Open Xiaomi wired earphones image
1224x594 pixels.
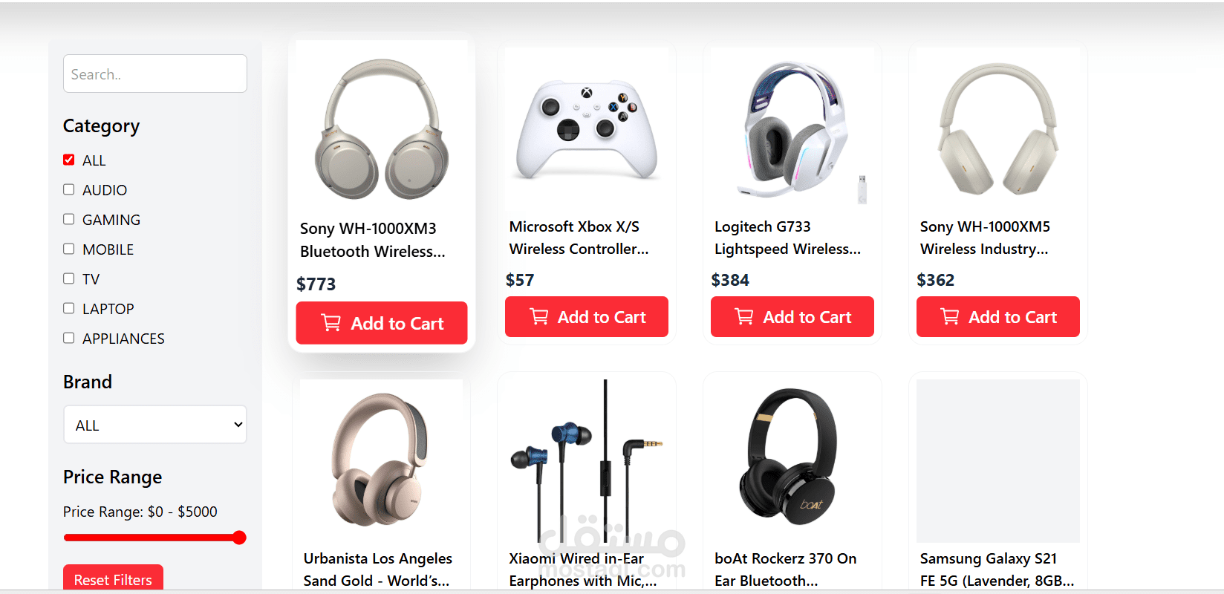coord(587,460)
